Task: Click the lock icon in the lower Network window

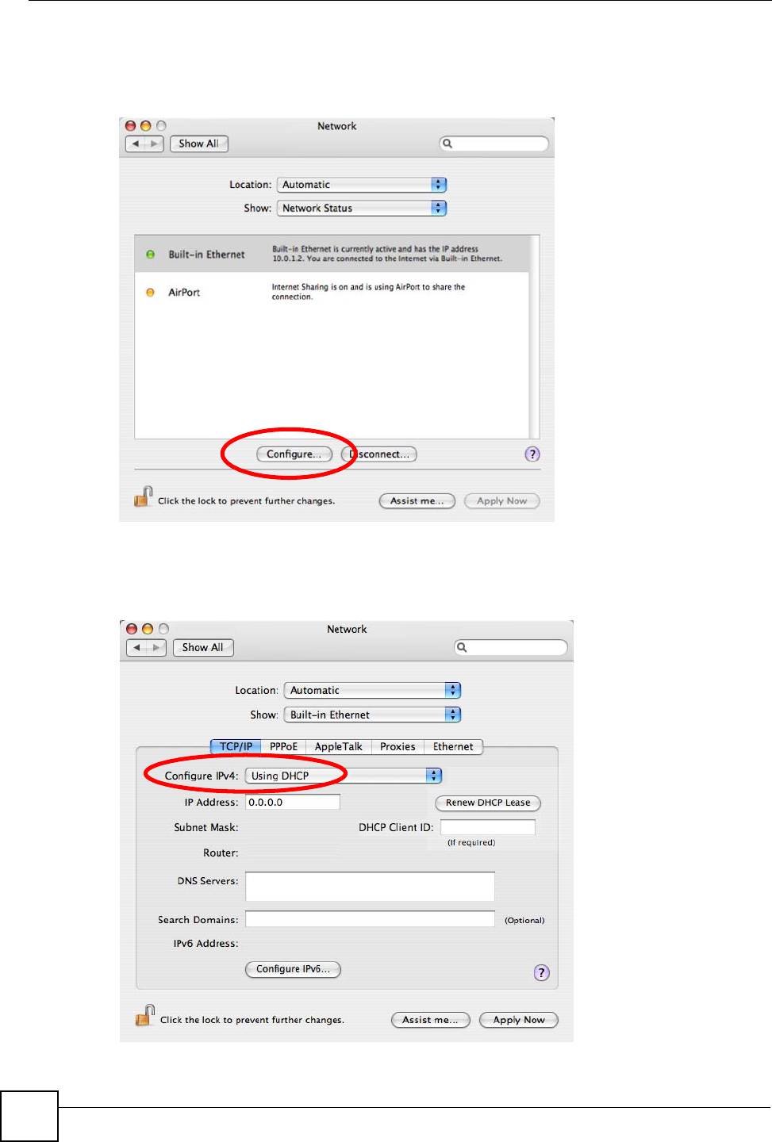Action: 145,1015
